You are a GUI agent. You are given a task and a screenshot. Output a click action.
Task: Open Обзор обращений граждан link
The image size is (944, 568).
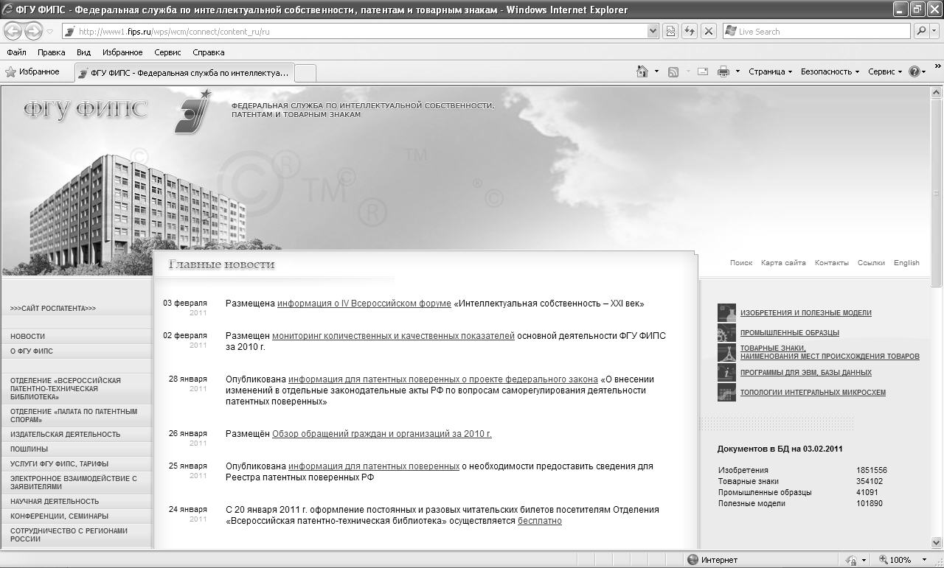pyautogui.click(x=381, y=434)
